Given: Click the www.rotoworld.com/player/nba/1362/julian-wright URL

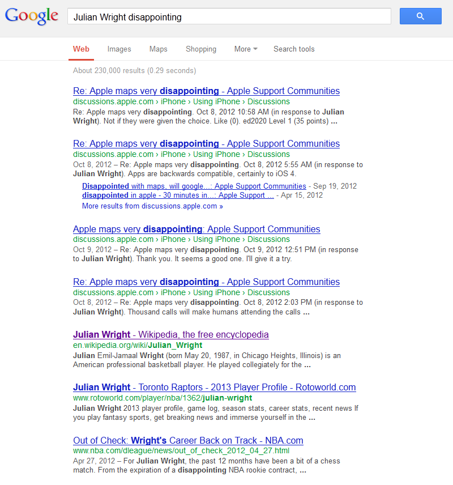Looking at the screenshot, I should (x=163, y=398).
